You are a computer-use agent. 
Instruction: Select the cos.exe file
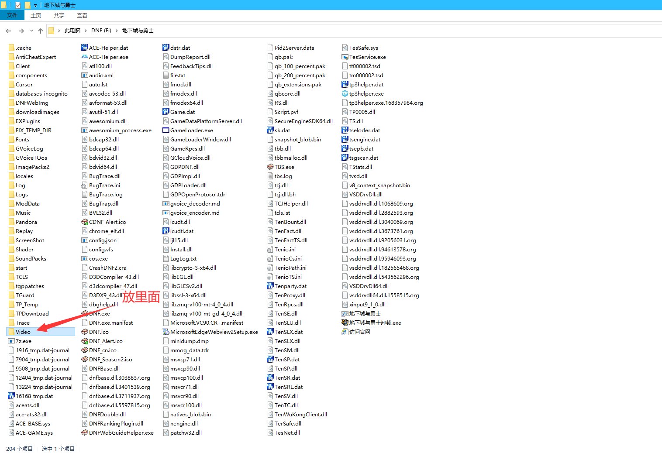tap(95, 258)
